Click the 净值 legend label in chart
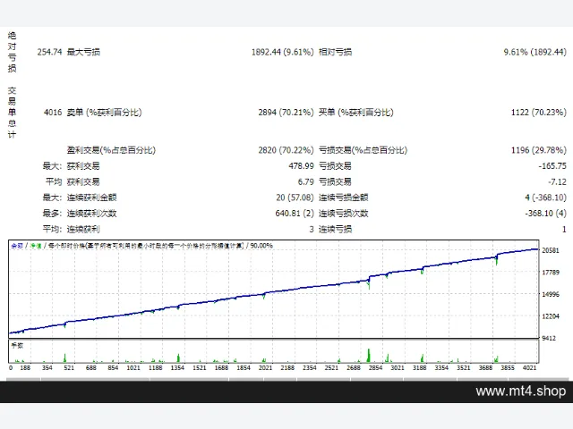Screen dimensions: 573x429 (36, 246)
